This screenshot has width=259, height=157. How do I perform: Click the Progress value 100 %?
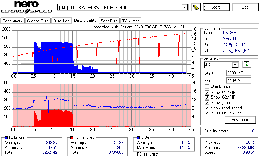249,142
